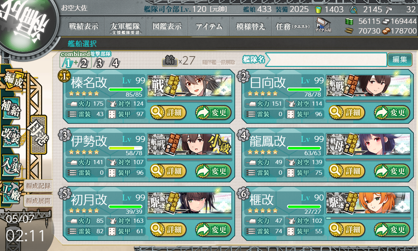Switch to fleet number 4
The height and width of the screenshot is (251, 418).
point(115,63)
